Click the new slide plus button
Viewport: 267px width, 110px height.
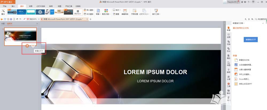tap(33, 46)
